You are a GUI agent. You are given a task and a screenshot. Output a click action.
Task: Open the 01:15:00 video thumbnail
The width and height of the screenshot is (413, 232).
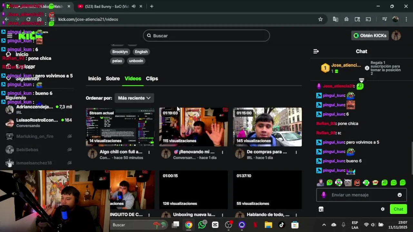coord(267,127)
